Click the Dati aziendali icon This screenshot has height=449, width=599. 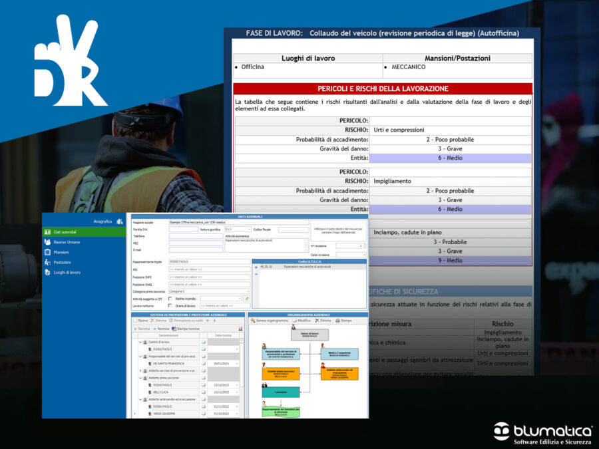point(47,231)
